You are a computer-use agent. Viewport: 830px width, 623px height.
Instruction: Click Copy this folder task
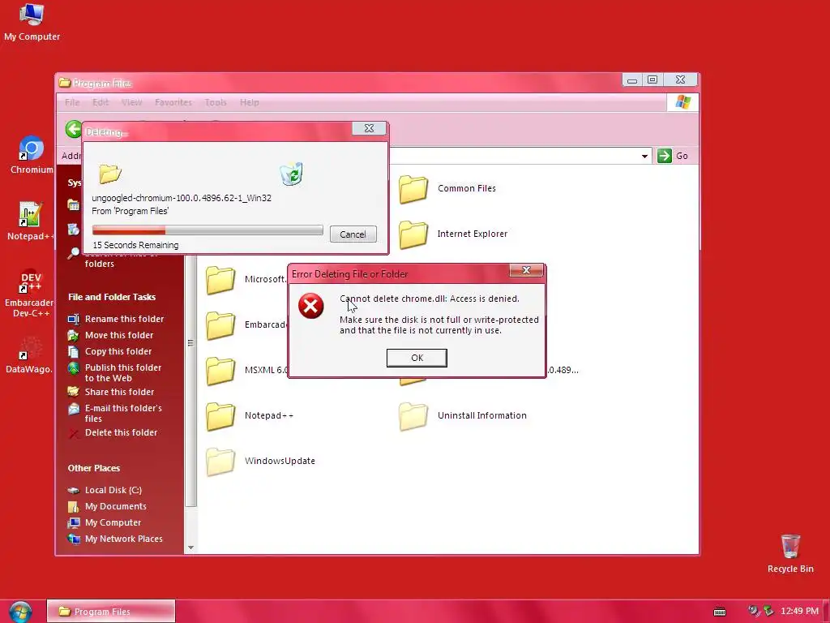[x=109, y=352]
